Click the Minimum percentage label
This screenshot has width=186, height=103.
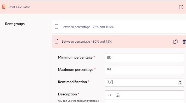[x=75, y=57]
